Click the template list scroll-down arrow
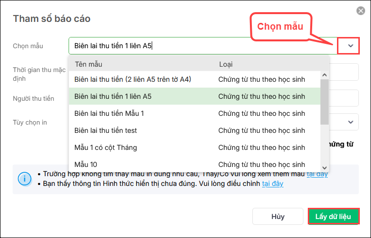371x238 pixels. pyautogui.click(x=324, y=166)
